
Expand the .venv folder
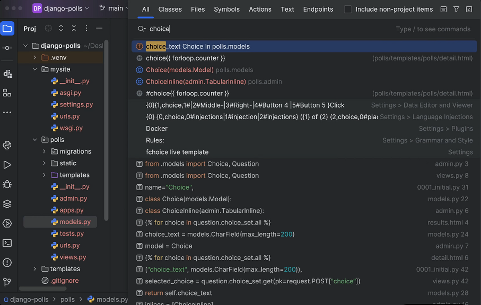coord(35,58)
